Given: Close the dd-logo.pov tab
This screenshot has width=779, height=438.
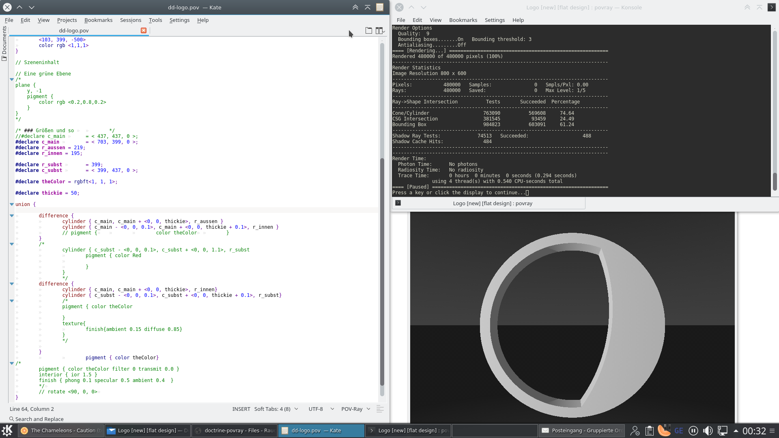Looking at the screenshot, I should click(x=144, y=30).
